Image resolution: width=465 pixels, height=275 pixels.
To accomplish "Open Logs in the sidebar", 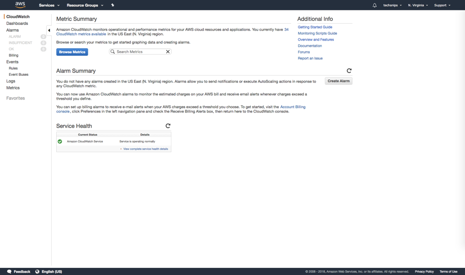I will (11, 81).
